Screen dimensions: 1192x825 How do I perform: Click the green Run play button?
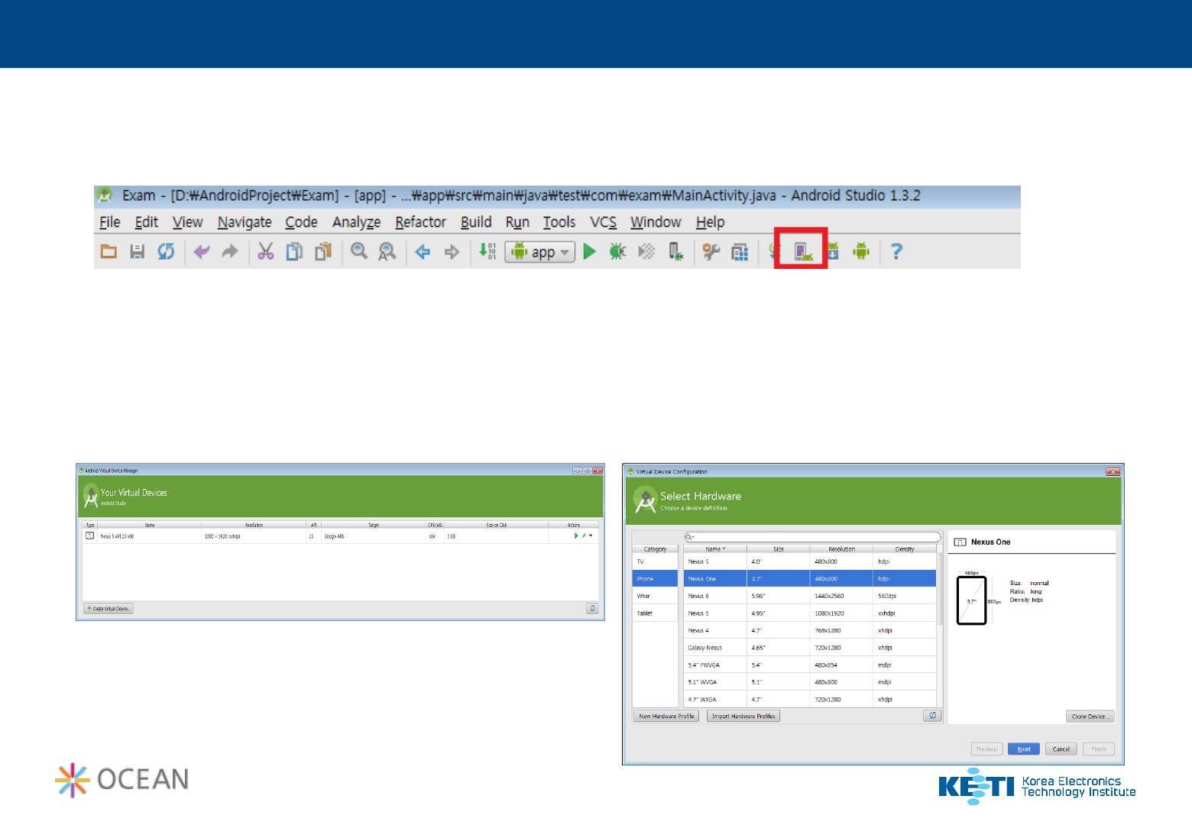pos(589,251)
